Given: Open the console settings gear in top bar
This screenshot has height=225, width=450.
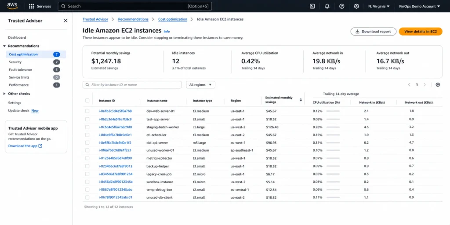Looking at the screenshot, I should tap(356, 6).
